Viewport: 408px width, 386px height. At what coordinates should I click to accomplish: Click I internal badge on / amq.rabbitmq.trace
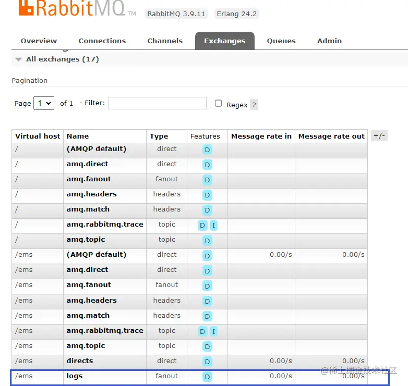tap(213, 225)
